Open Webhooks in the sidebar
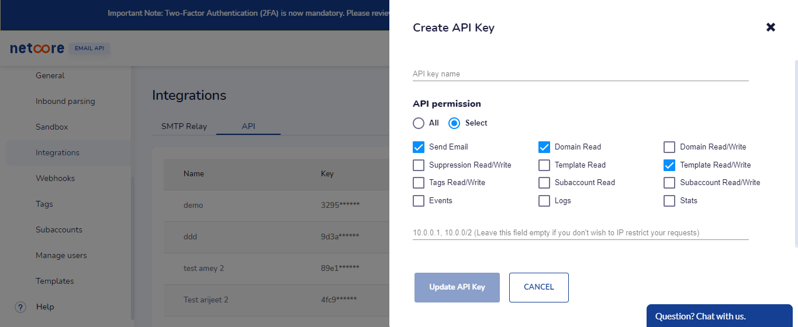This screenshot has width=798, height=327. click(x=55, y=179)
